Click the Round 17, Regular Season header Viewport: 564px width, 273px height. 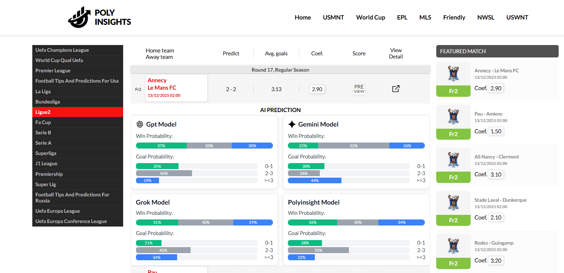click(x=280, y=70)
